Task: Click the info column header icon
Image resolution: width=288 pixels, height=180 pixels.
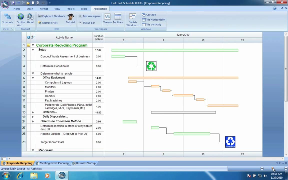Action: tap(28, 37)
